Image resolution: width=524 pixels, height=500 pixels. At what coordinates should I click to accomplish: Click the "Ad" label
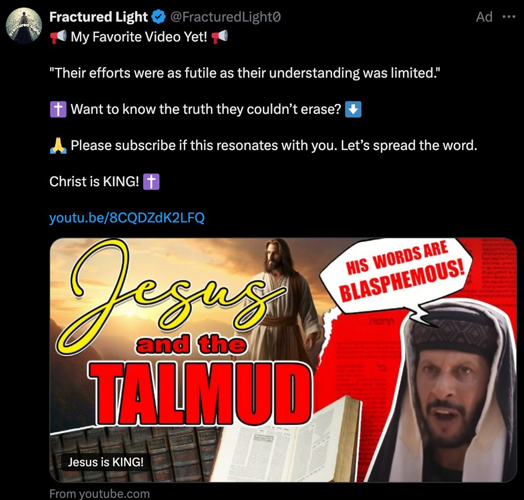(x=484, y=17)
